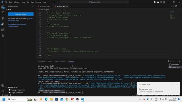Viewport: 182px width, 102px height.
Task: Click the Run Java play icon in editor toolbar
Action: (171, 6)
